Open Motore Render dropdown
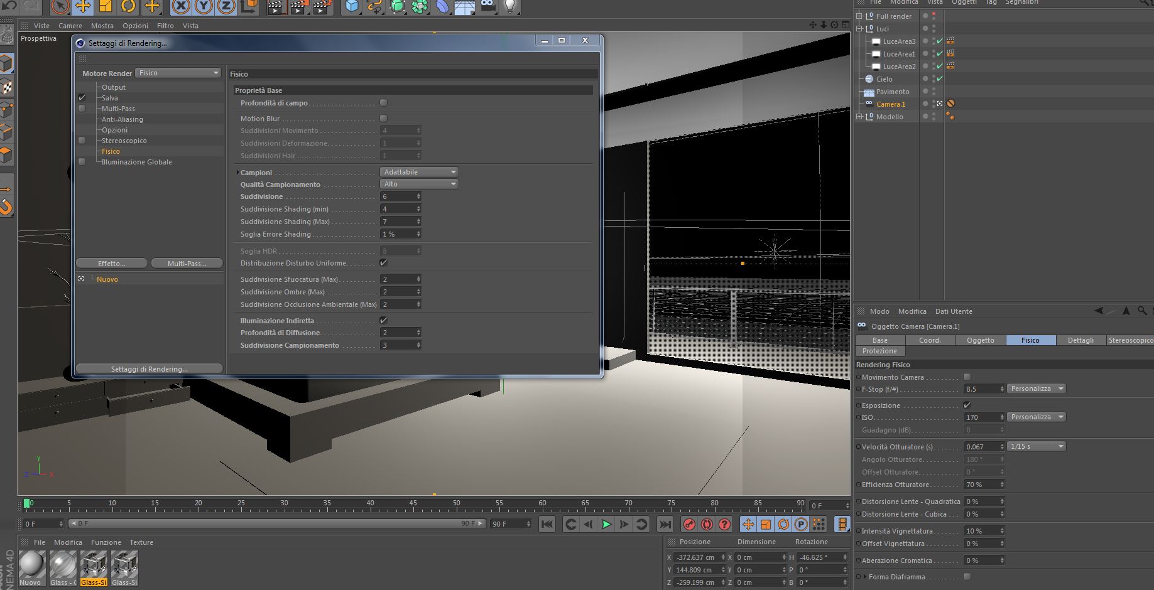The height and width of the screenshot is (590, 1154). click(178, 73)
